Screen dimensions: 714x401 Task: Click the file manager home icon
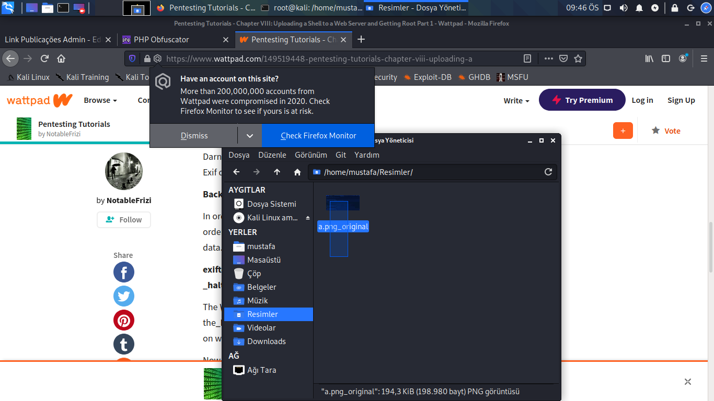[297, 172]
